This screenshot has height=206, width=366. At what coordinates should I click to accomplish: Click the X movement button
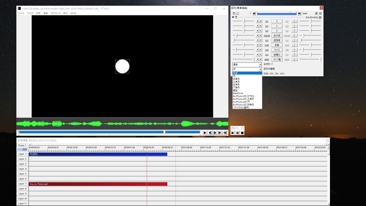click(x=277, y=21)
